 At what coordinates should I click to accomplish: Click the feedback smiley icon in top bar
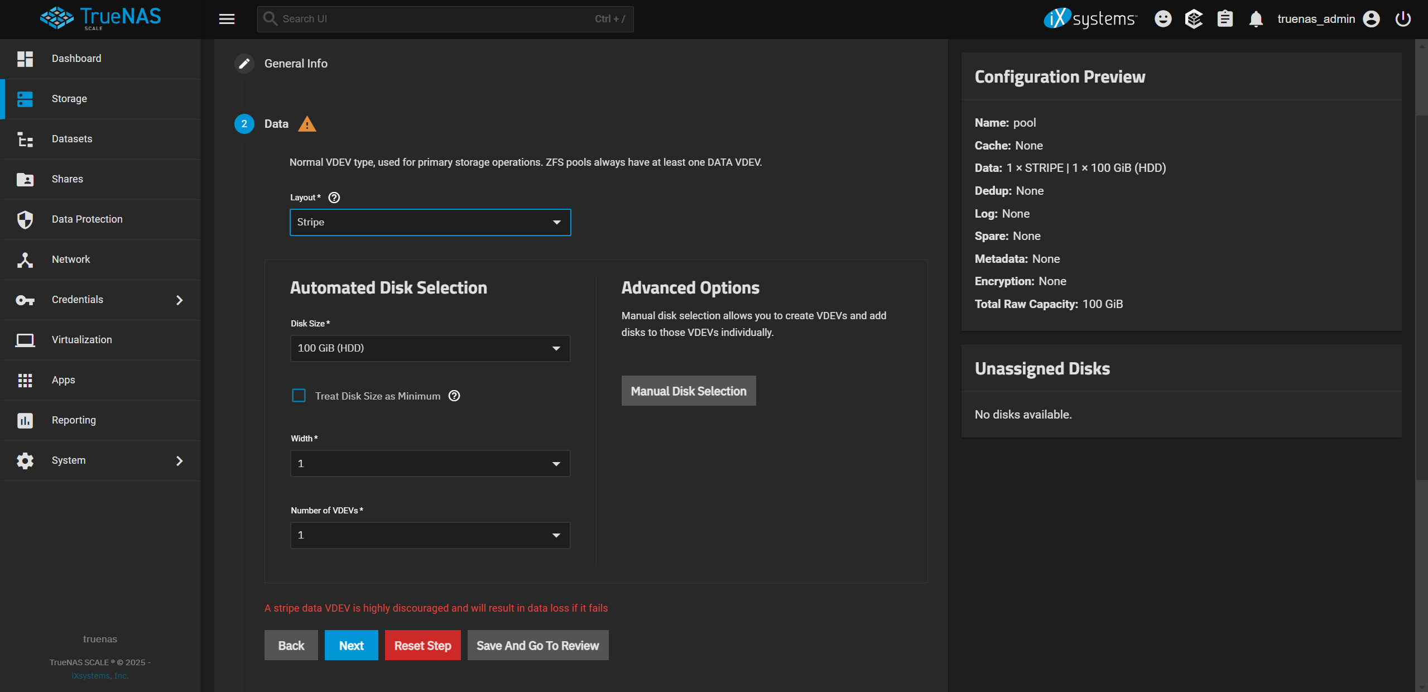coord(1163,18)
